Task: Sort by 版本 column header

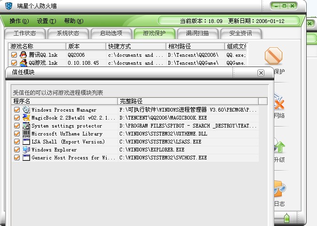Action: coord(86,46)
